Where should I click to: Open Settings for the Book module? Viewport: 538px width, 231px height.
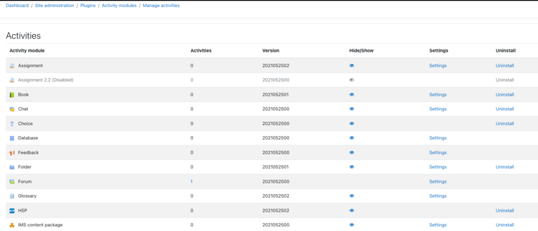click(x=438, y=94)
